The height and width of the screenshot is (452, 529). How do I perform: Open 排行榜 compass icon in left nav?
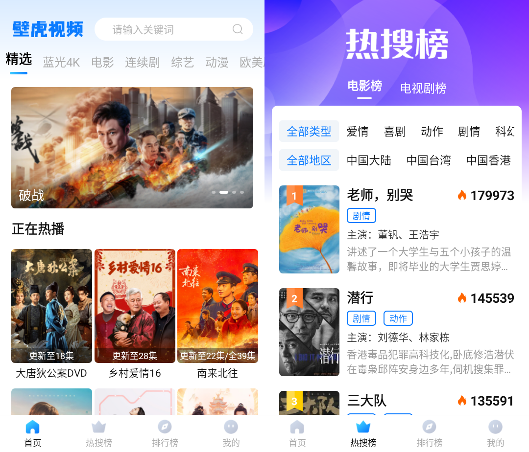165,427
